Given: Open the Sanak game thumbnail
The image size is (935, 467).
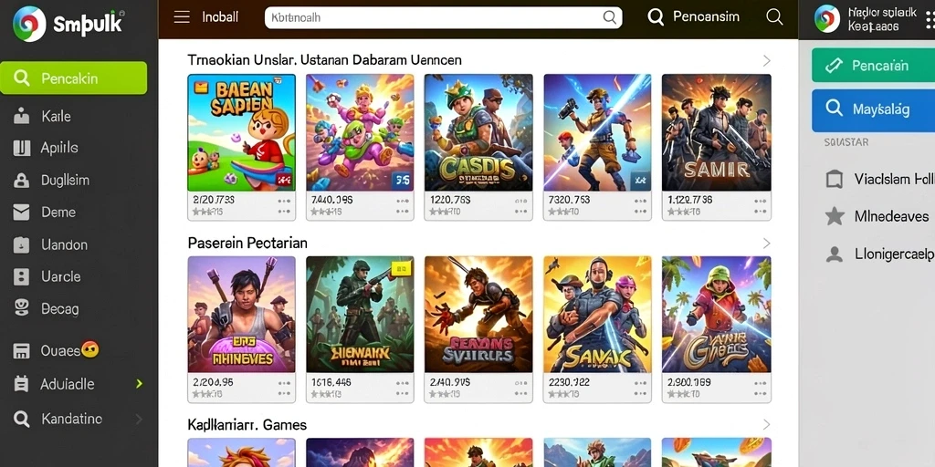Looking at the screenshot, I should point(597,315).
